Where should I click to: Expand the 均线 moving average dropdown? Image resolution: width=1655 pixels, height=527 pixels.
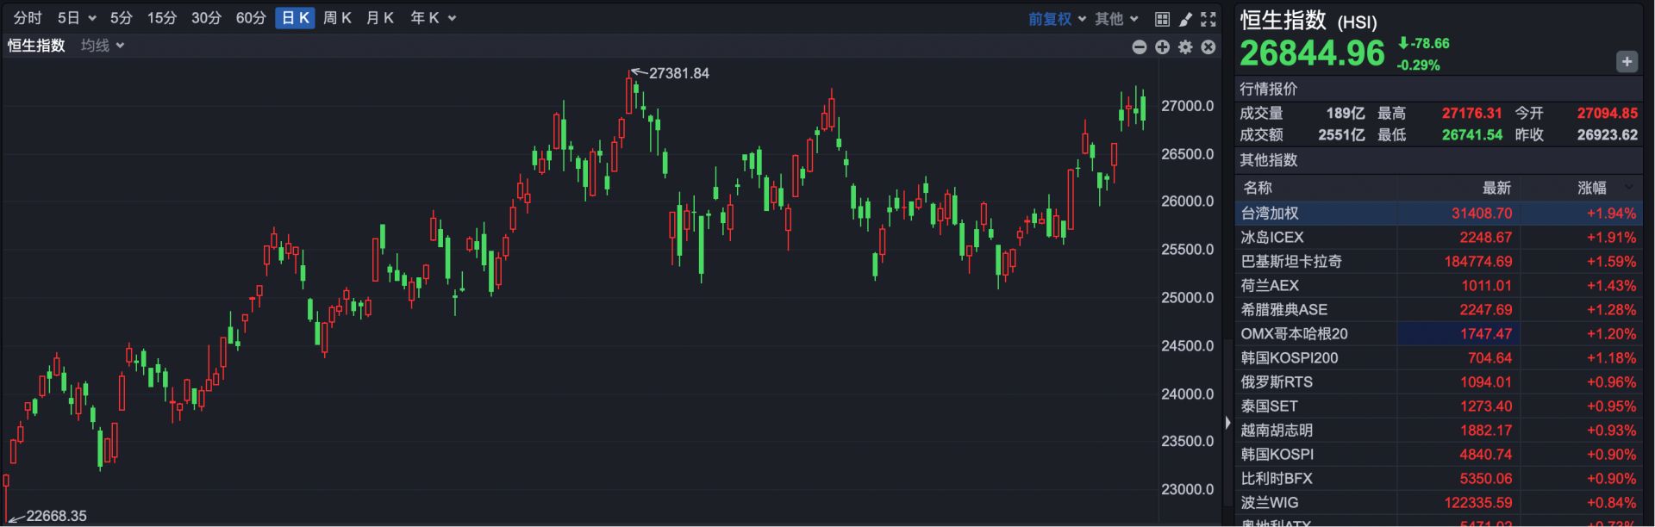(103, 46)
